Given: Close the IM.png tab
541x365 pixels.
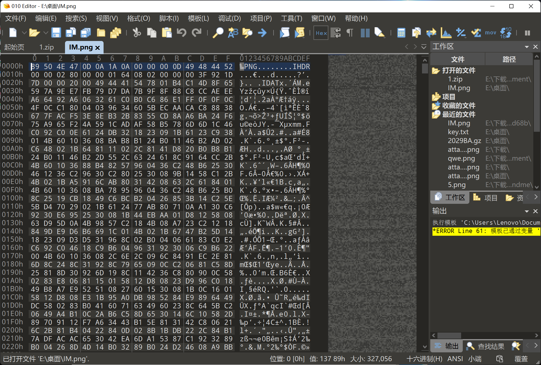Looking at the screenshot, I should pos(98,48).
